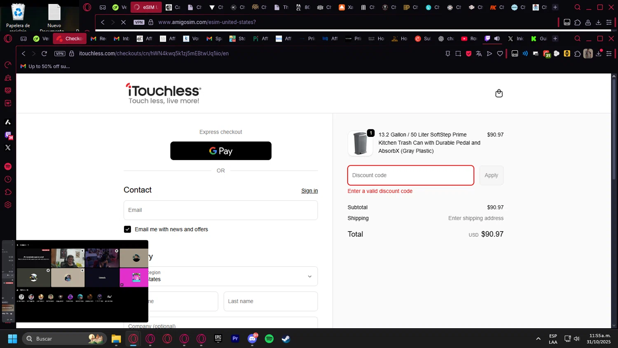Open the translate page icon
This screenshot has width=618, height=348.
pos(479,54)
